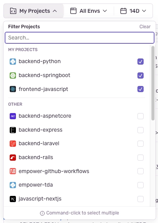This screenshot has width=158, height=223.
Task: Click the backend-laravel Laravel icon
Action: tap(13, 144)
